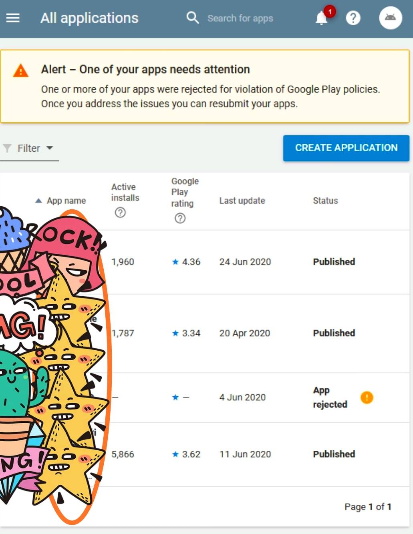Click the 4.36 rating star
This screenshot has width=413, height=534.
pos(175,262)
